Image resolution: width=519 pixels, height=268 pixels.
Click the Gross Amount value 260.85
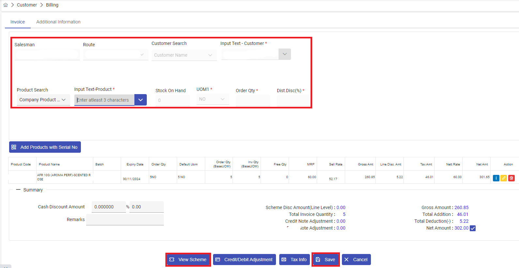coord(461,207)
